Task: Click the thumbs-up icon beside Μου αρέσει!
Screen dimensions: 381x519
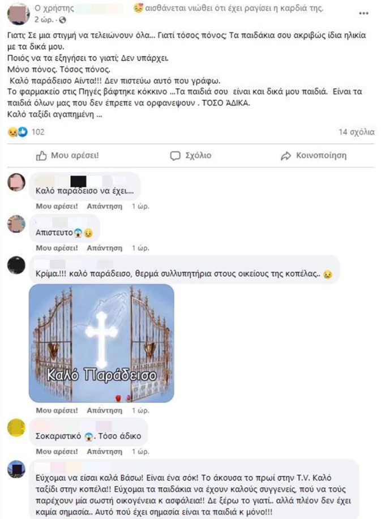Action: pos(41,156)
